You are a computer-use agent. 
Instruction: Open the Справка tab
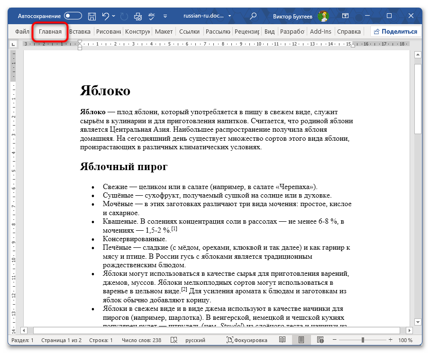(x=349, y=32)
